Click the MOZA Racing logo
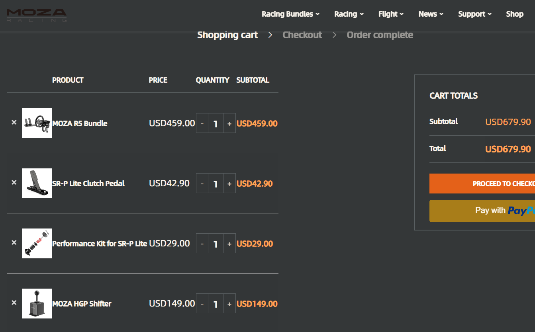The width and height of the screenshot is (535, 332). tap(36, 15)
